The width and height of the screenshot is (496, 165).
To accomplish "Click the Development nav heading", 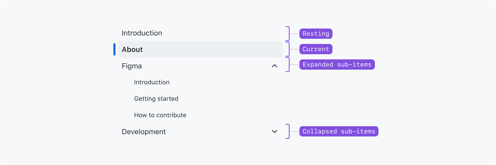I will (x=144, y=132).
